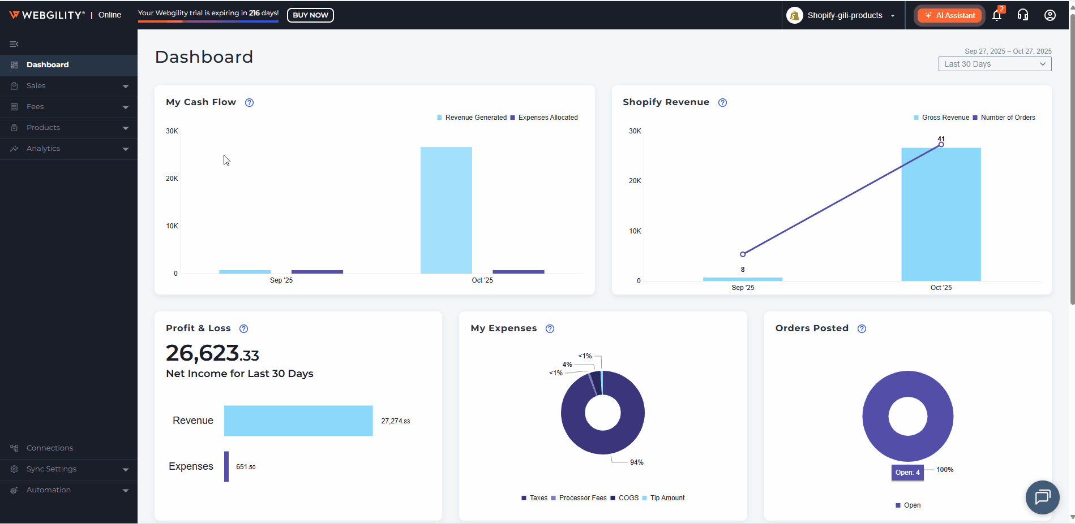Viewport: 1075px width, 524px height.
Task: Open the user account profile icon
Action: tap(1050, 15)
